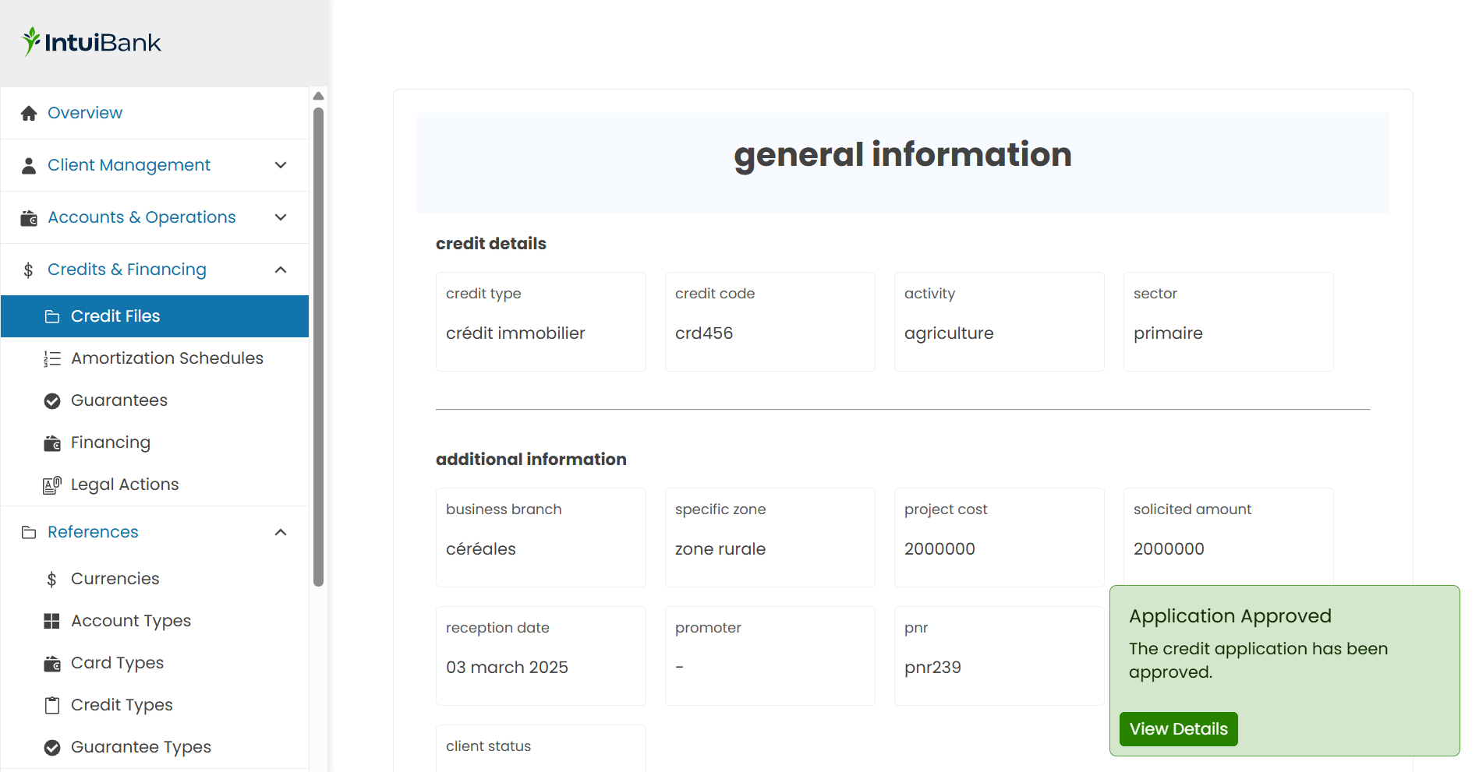
Task: Go to Guarantees page
Action: point(155,400)
